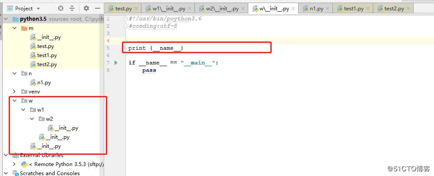Close the test.py tab
This screenshot has height=176, width=434.
tap(136, 9)
